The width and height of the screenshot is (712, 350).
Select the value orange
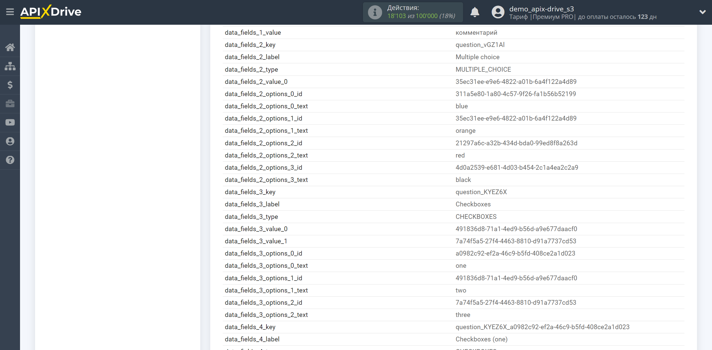click(x=465, y=131)
